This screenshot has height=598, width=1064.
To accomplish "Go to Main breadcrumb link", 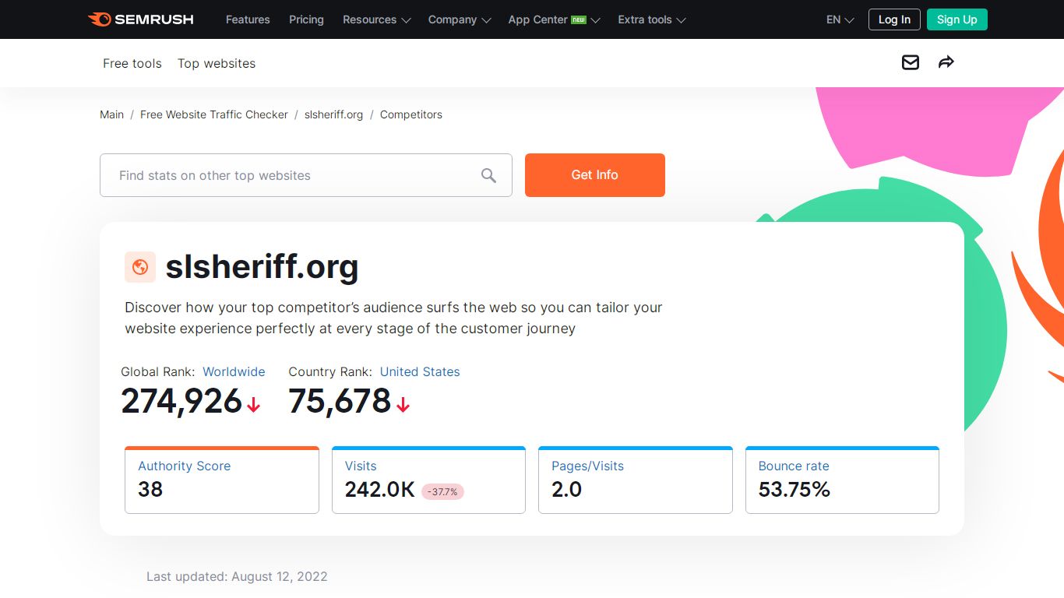I will [x=112, y=114].
